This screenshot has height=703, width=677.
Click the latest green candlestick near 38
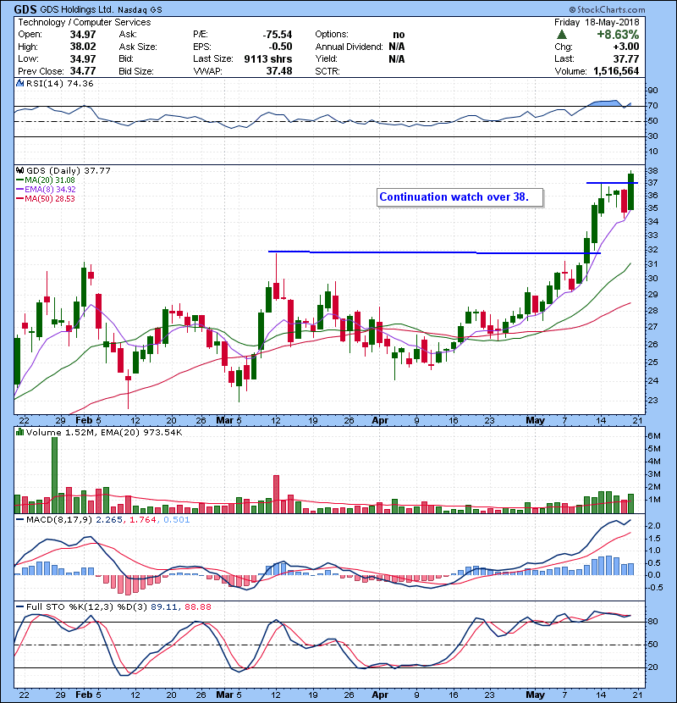(x=630, y=191)
